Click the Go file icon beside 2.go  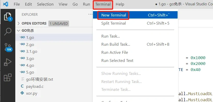click(x=22, y=44)
